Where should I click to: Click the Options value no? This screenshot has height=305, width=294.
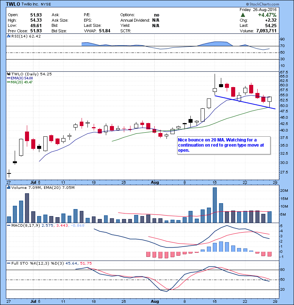tap(157, 15)
